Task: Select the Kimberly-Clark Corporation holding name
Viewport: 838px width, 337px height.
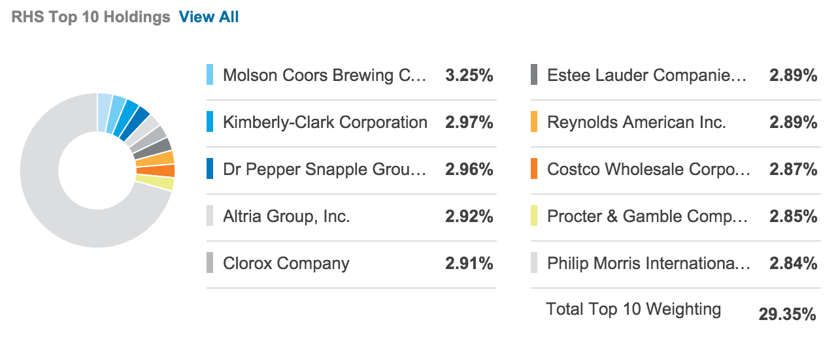Action: (x=325, y=122)
